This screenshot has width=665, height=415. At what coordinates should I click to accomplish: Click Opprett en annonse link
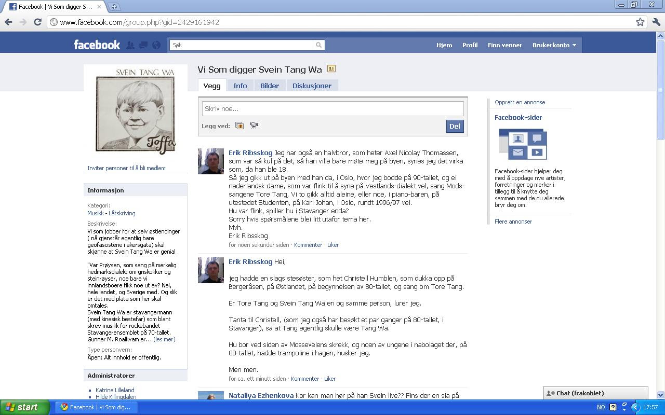(520, 103)
